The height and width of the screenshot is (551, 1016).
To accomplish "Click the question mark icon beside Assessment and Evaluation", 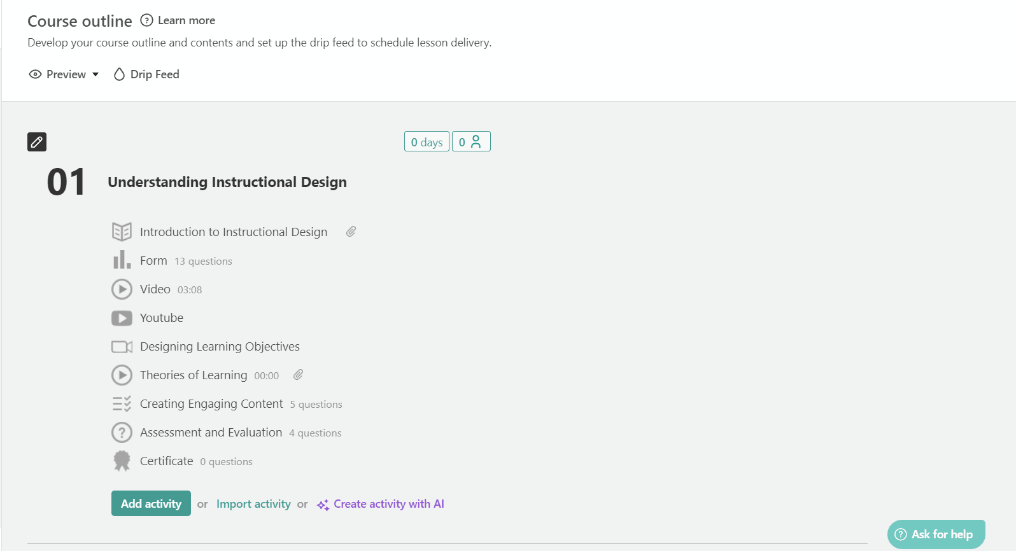I will 122,433.
